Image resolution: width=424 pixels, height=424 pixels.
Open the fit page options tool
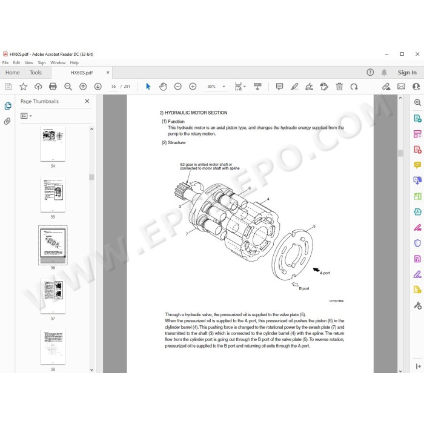pyautogui.click(x=240, y=87)
